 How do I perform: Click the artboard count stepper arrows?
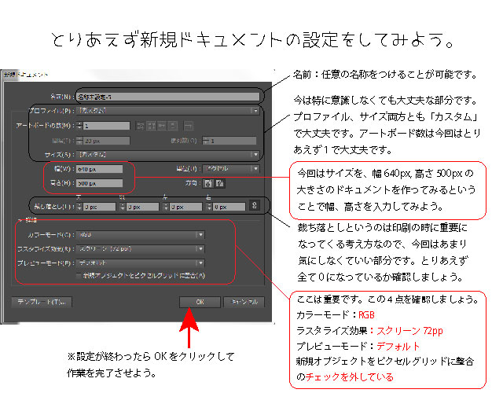coord(79,126)
